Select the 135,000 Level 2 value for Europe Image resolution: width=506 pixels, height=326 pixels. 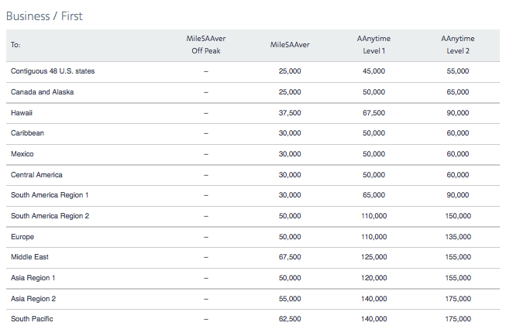[x=458, y=237]
